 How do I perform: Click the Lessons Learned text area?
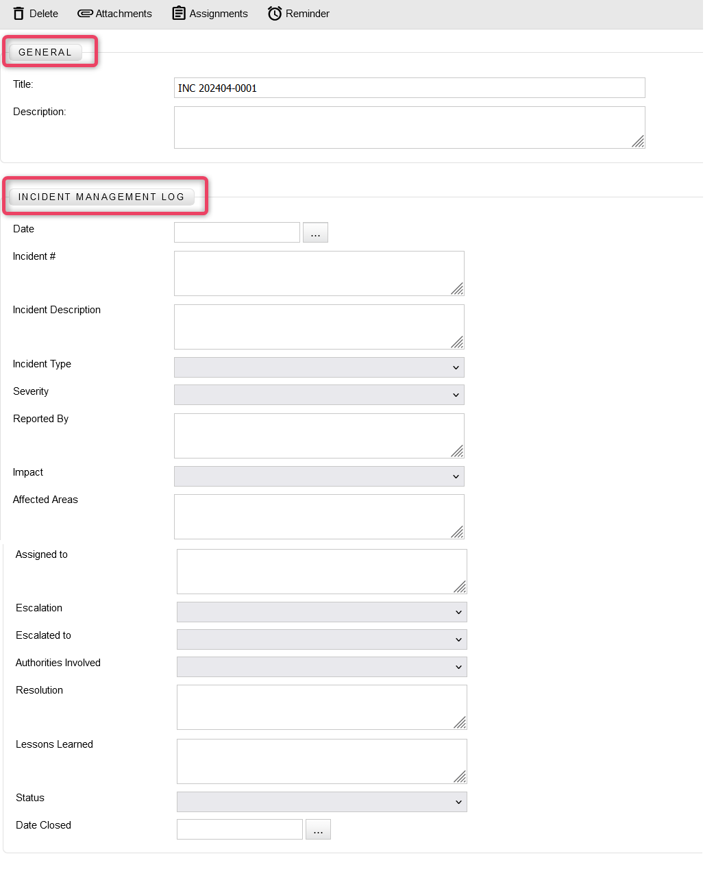click(x=322, y=761)
